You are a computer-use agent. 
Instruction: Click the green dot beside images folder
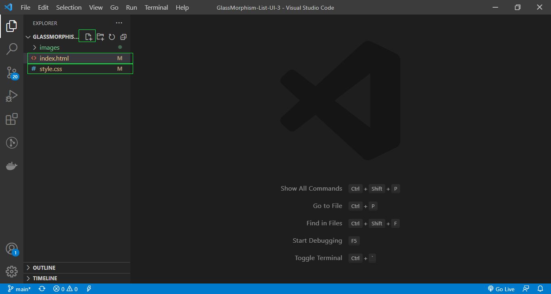[x=120, y=47]
